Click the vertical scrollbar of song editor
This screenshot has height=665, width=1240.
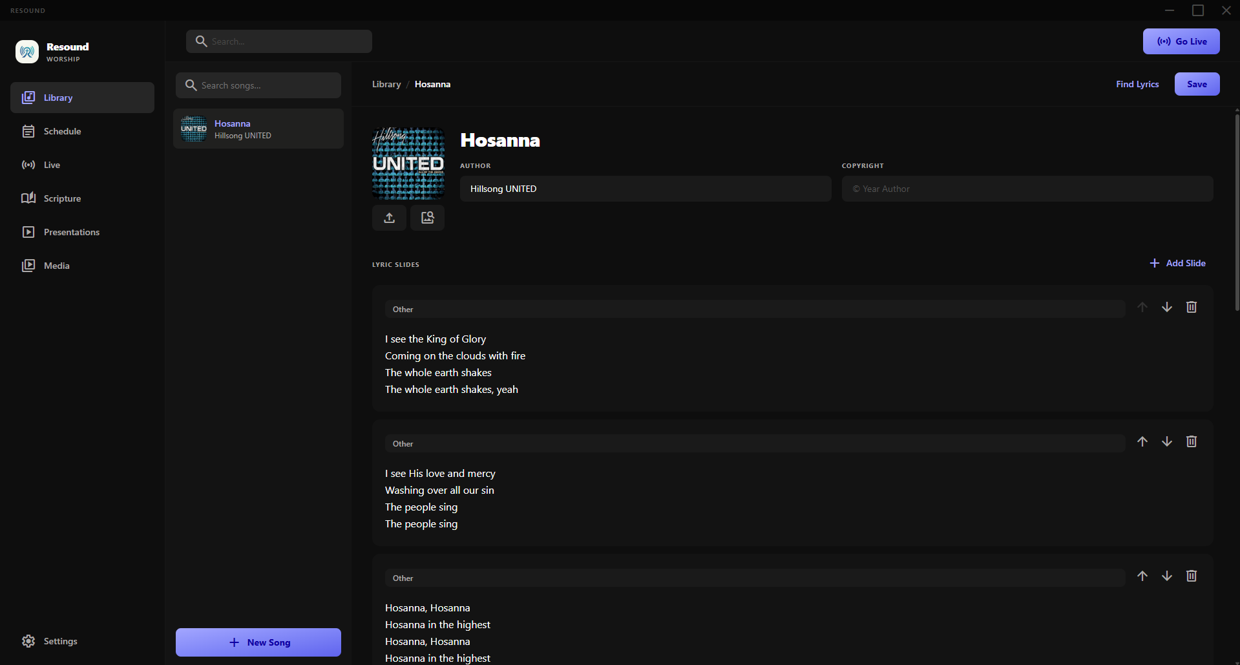pyautogui.click(x=1237, y=213)
